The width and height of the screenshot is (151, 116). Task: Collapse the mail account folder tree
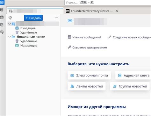[x=10, y=24]
